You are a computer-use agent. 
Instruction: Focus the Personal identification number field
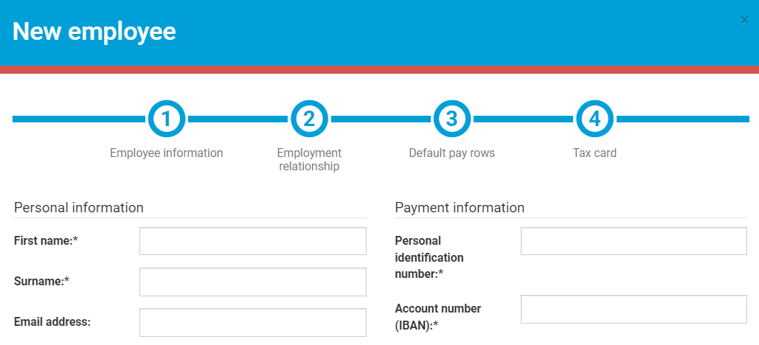pos(634,241)
